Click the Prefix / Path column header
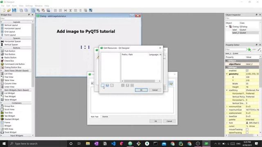The image size is (262, 147). (x=127, y=54)
